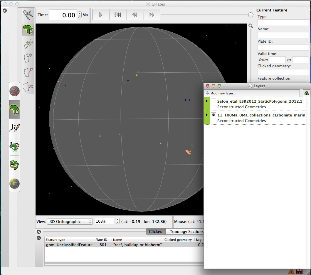The height and width of the screenshot is (275, 311).
Task: Open the Digitisation pencil tool group
Action: point(15,128)
